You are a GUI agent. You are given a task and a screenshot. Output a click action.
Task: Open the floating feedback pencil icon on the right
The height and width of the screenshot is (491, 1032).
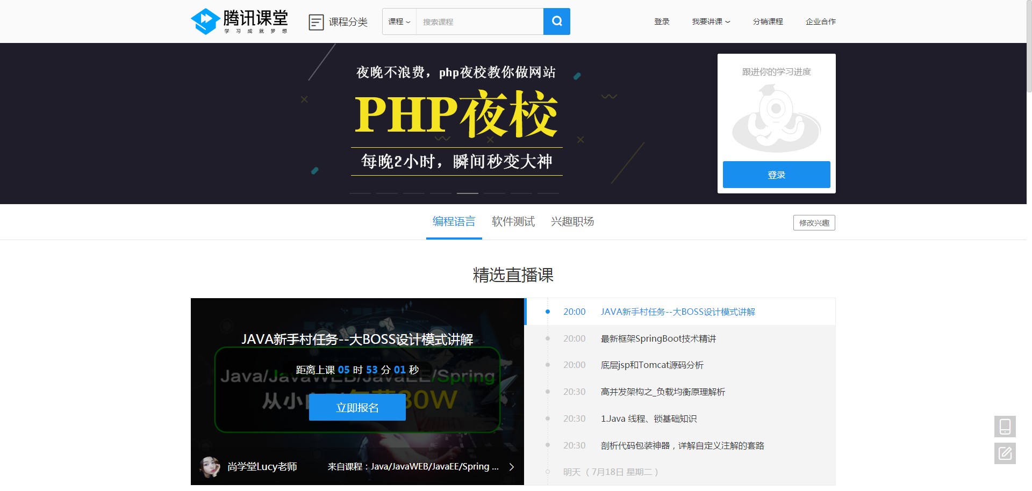click(1005, 453)
